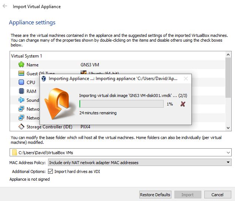Click the Storage Controller (IDE) label

[50, 127]
